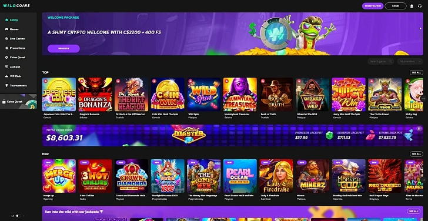This screenshot has width=428, height=221.
Task: Show next Top games with right arrow
Action: coord(423,98)
